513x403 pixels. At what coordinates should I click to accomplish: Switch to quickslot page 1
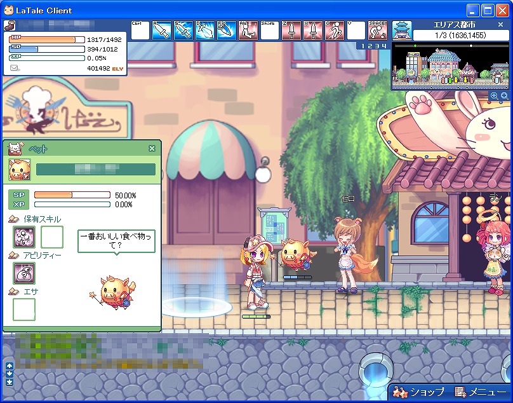click(x=360, y=46)
